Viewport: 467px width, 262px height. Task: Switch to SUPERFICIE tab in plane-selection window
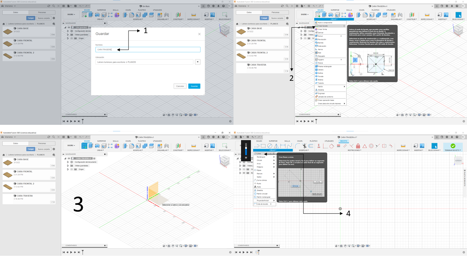(101, 141)
